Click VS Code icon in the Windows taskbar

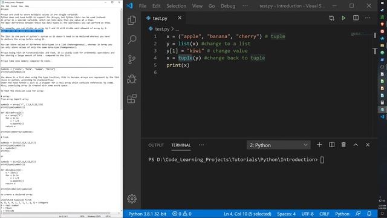[382, 116]
